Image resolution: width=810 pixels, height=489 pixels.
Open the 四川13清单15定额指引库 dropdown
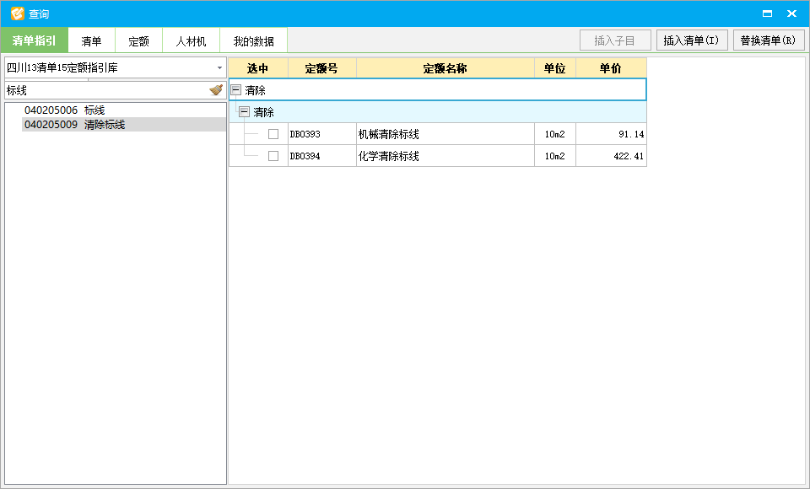[219, 67]
